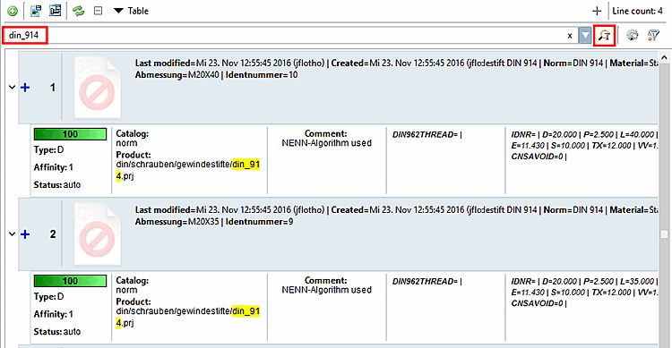Click Type: D under row 1
672x348 pixels.
pyautogui.click(x=49, y=150)
